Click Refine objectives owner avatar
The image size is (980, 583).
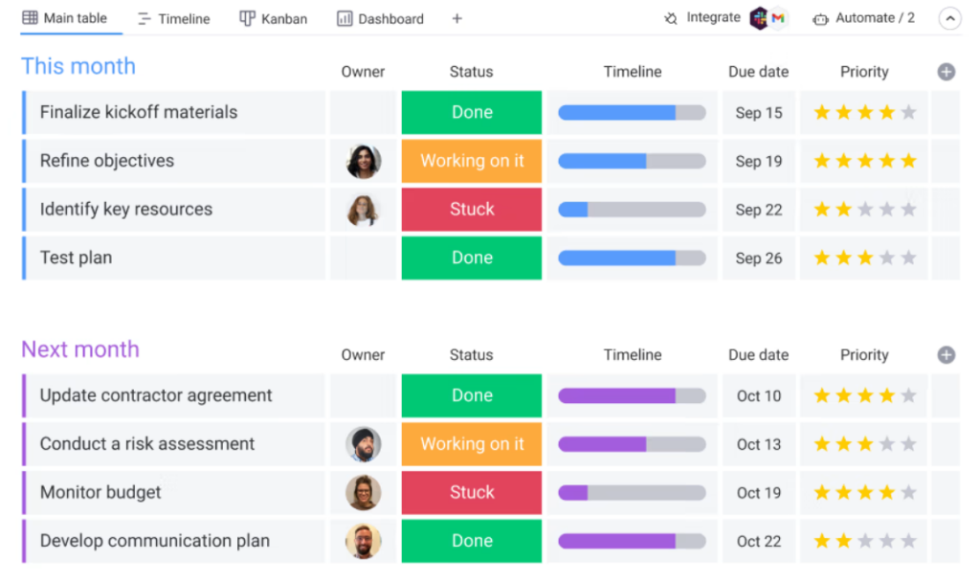pyautogui.click(x=363, y=161)
